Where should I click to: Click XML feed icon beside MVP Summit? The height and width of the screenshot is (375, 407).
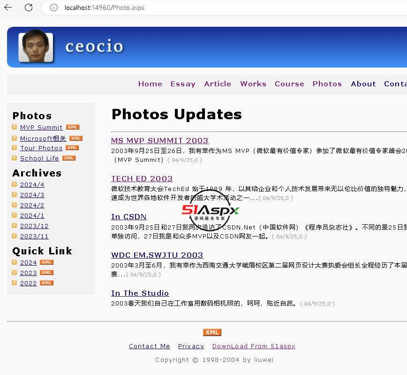click(x=73, y=127)
